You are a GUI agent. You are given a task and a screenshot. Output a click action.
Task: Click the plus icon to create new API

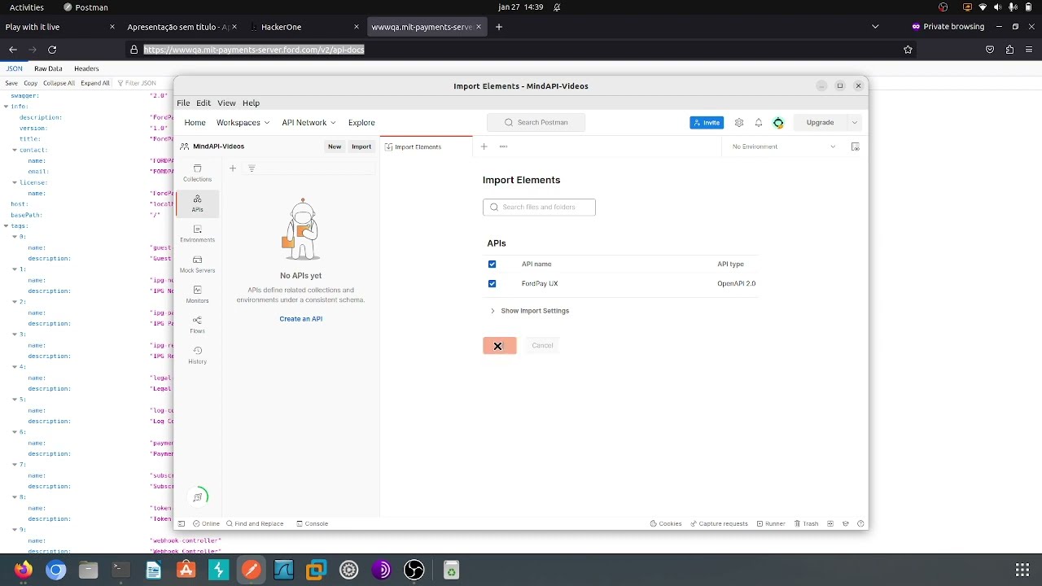(233, 168)
